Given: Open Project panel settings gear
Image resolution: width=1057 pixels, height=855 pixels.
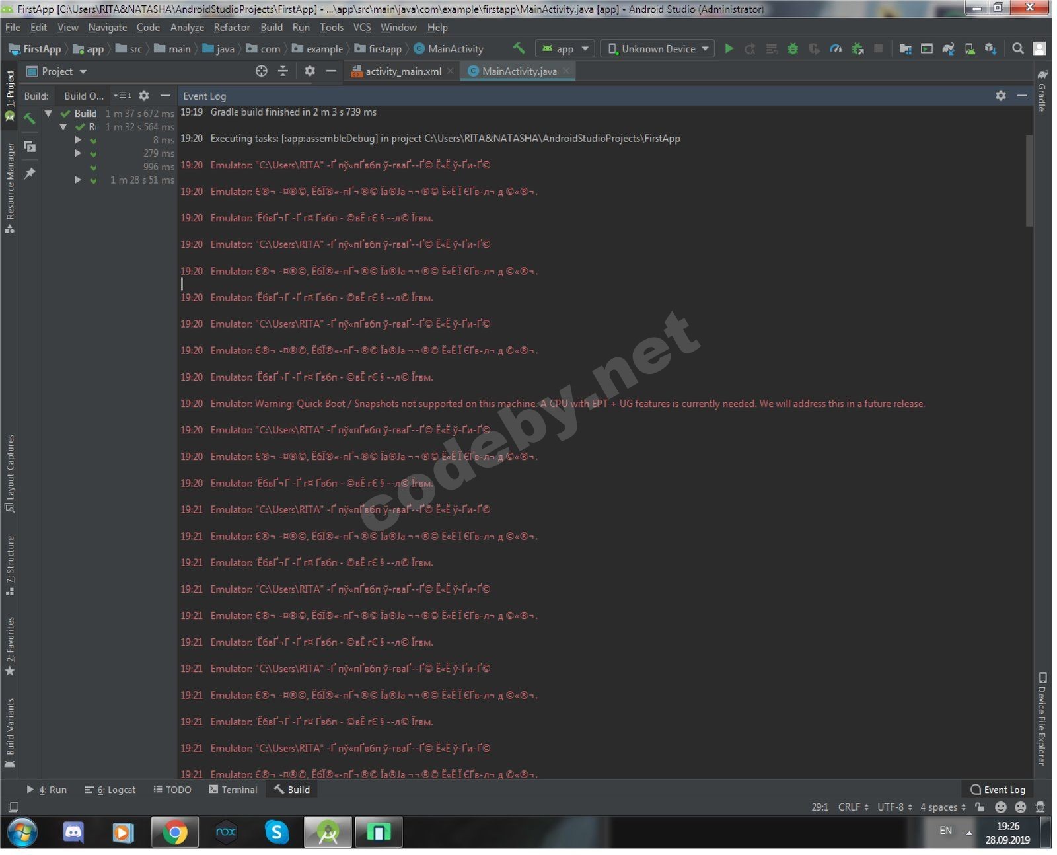Looking at the screenshot, I should [x=310, y=71].
